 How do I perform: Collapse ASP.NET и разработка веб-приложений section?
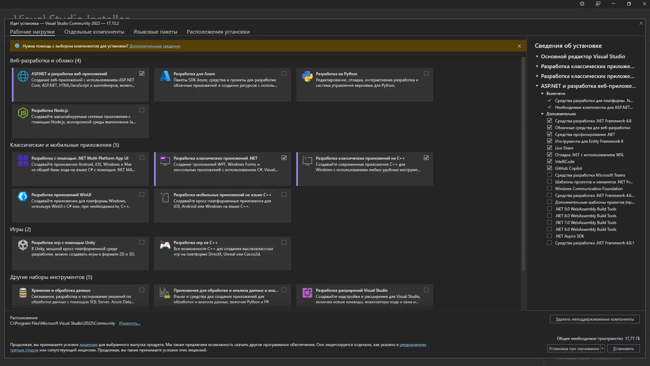pyautogui.click(x=537, y=86)
